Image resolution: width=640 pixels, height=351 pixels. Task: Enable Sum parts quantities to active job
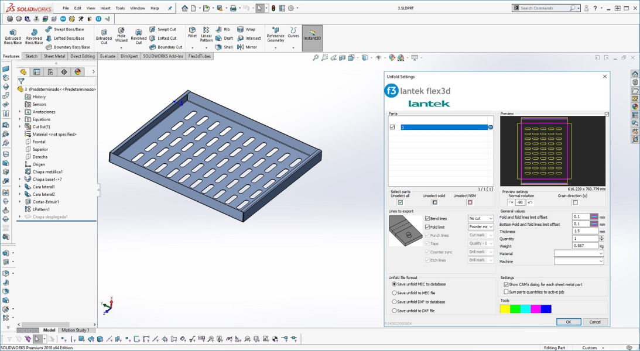coord(506,292)
